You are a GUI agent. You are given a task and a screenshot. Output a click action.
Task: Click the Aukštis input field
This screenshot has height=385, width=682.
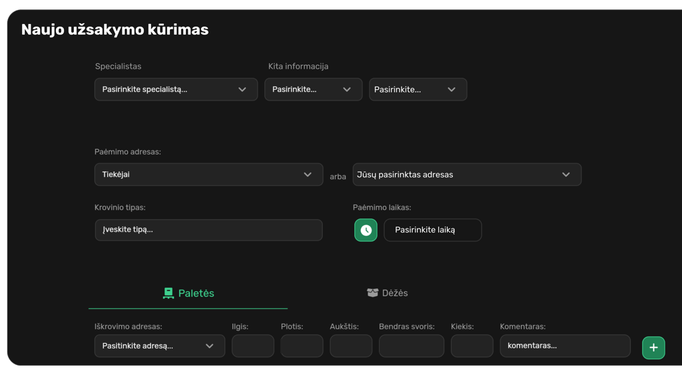351,346
